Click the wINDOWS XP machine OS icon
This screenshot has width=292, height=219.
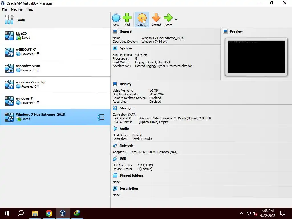[x=9, y=52]
